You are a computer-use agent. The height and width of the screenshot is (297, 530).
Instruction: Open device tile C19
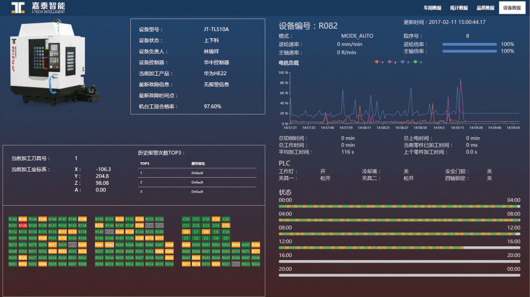coord(216,219)
